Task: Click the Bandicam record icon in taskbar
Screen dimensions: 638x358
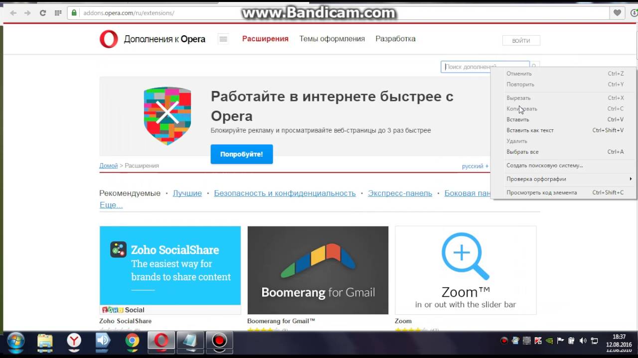Action: [x=219, y=341]
